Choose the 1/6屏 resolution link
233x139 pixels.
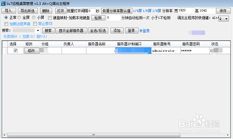click(147, 11)
